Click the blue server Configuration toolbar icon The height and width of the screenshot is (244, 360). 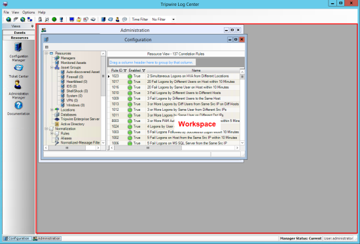point(103,20)
